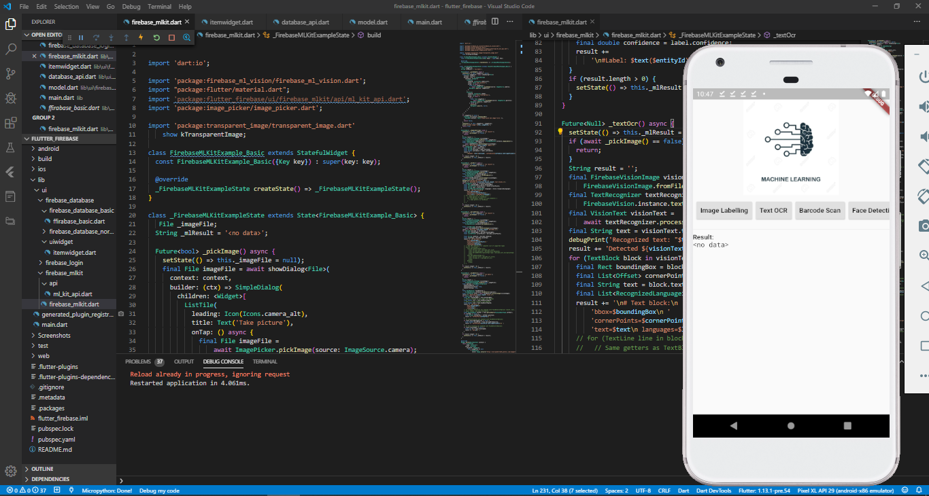The image size is (929, 496).
Task: Open the Search view in activity bar
Action: coord(11,49)
